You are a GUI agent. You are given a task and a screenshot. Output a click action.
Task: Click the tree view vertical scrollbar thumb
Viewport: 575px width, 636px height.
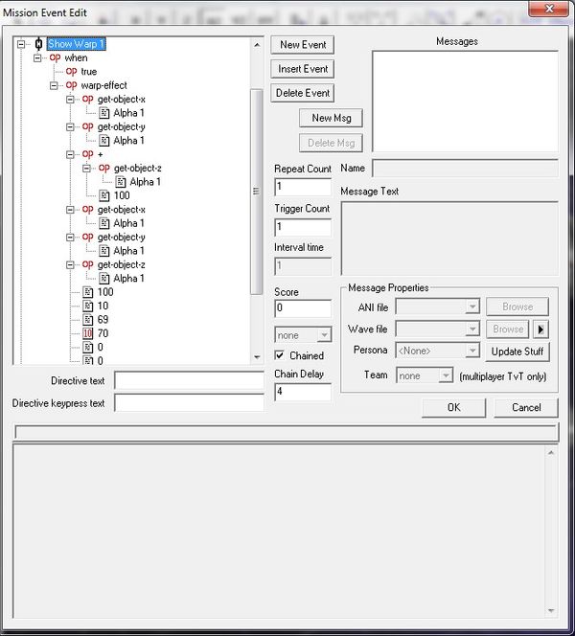(256, 192)
